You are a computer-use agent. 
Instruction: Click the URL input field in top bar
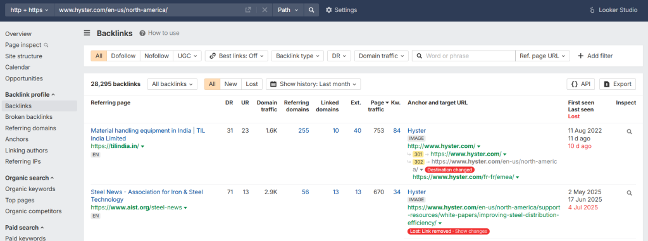[149, 10]
